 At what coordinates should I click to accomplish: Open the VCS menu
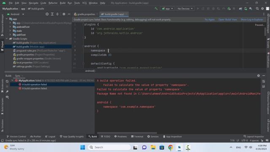[84, 3]
